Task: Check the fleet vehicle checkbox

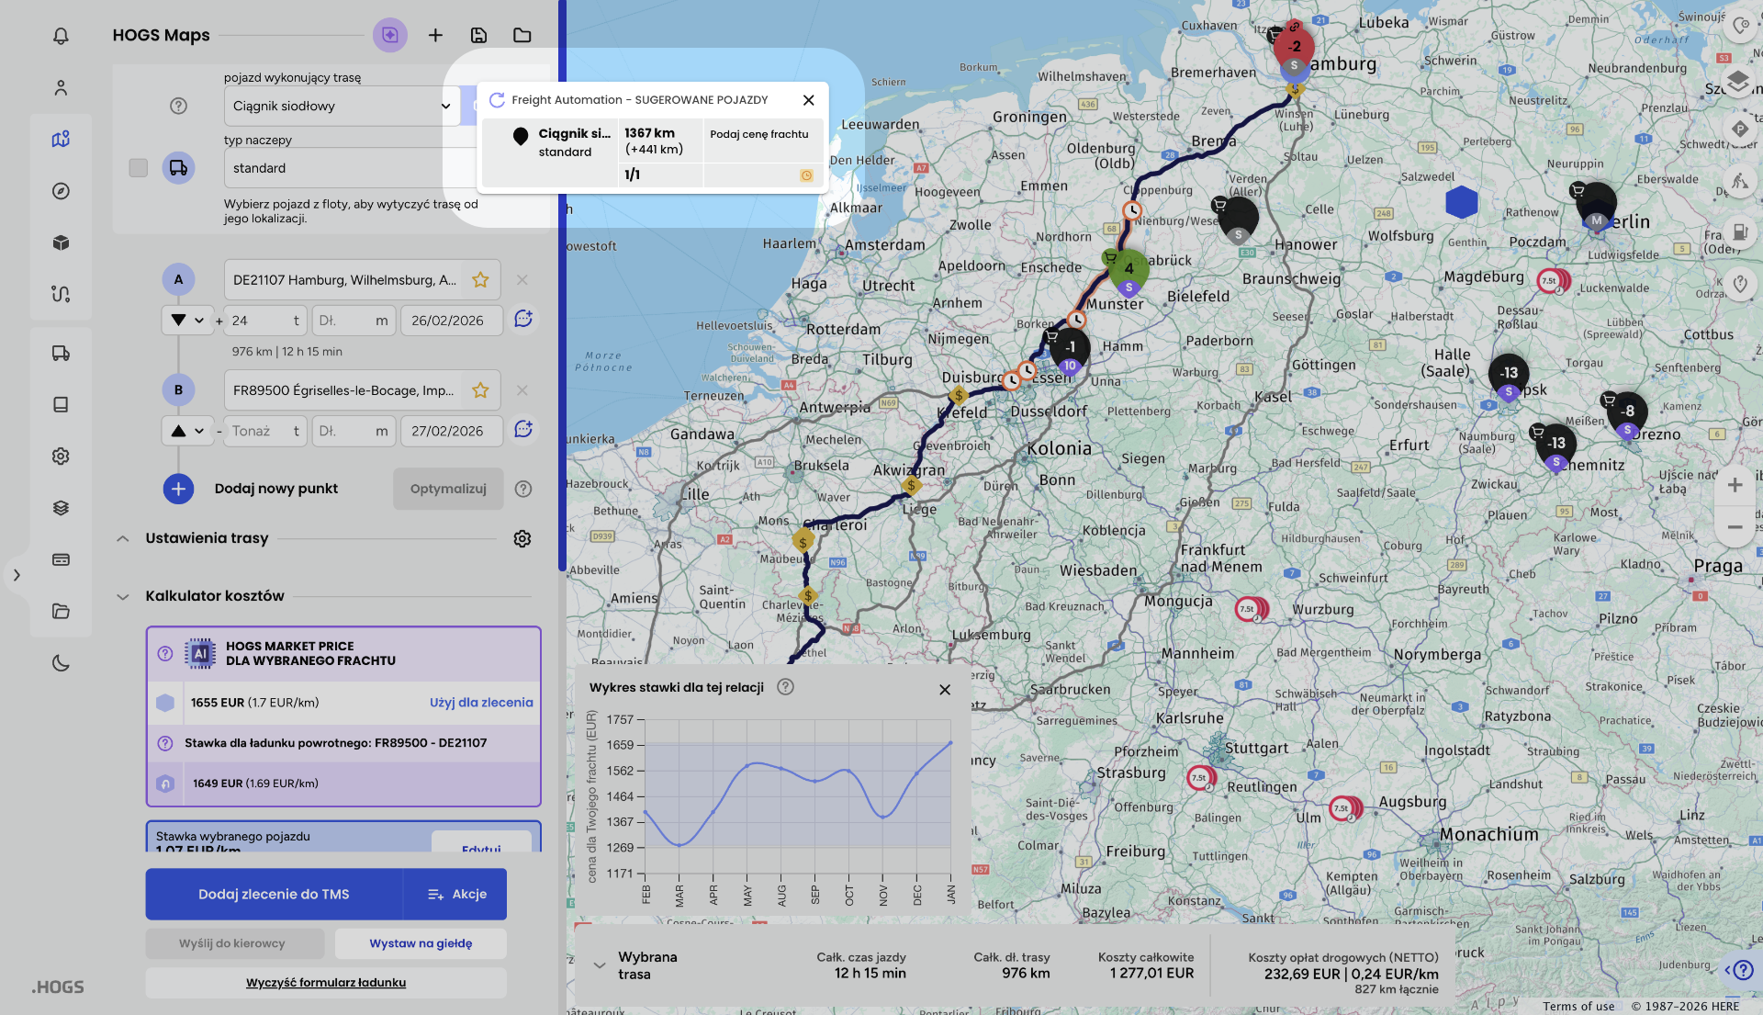Action: 139,168
